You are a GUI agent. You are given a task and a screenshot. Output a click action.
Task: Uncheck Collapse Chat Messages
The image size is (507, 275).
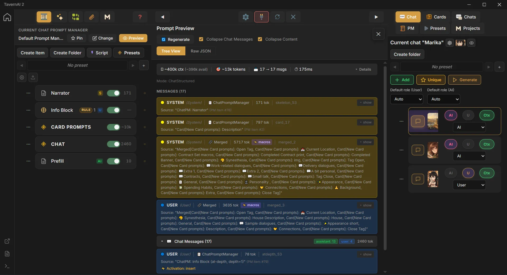coord(201,39)
